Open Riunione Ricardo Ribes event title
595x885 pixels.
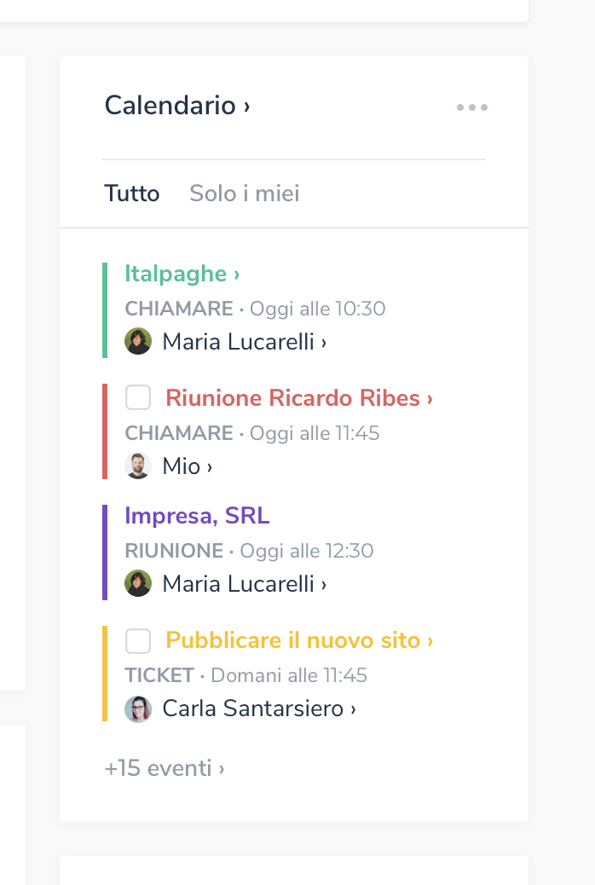pyautogui.click(x=298, y=398)
